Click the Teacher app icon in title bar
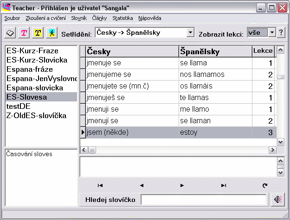 click(6, 7)
